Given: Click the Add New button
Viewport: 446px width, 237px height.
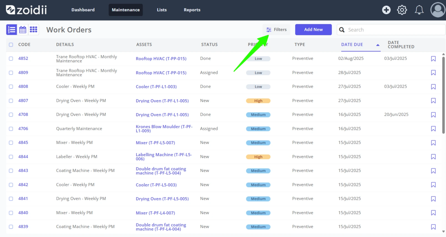Looking at the screenshot, I should (x=313, y=29).
